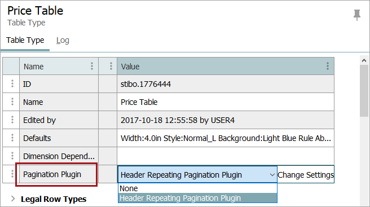Open the Pagination Plugin dropdown arrow

coord(272,175)
